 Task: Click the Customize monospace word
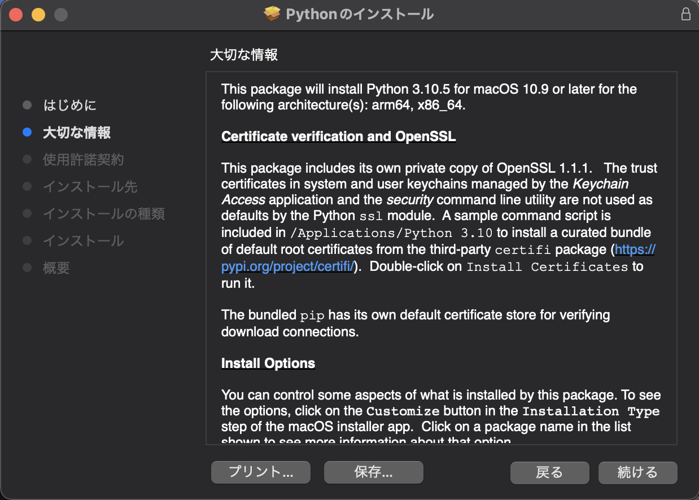pyautogui.click(x=403, y=411)
